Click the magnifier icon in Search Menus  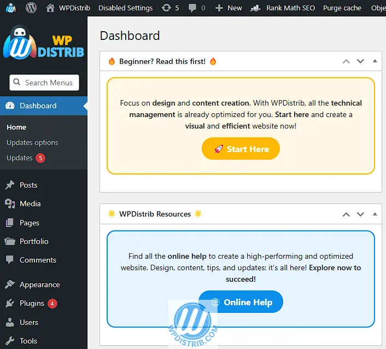[17, 82]
